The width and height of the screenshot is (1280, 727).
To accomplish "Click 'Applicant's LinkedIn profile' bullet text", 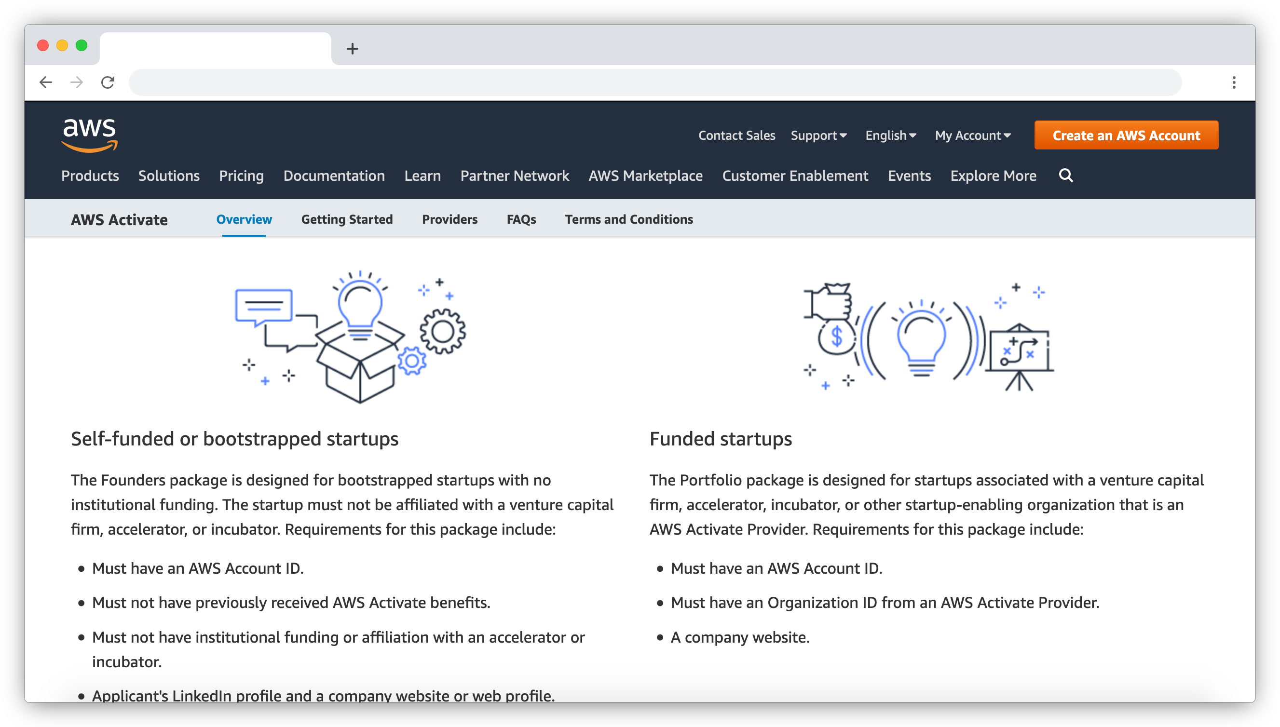I will (323, 696).
